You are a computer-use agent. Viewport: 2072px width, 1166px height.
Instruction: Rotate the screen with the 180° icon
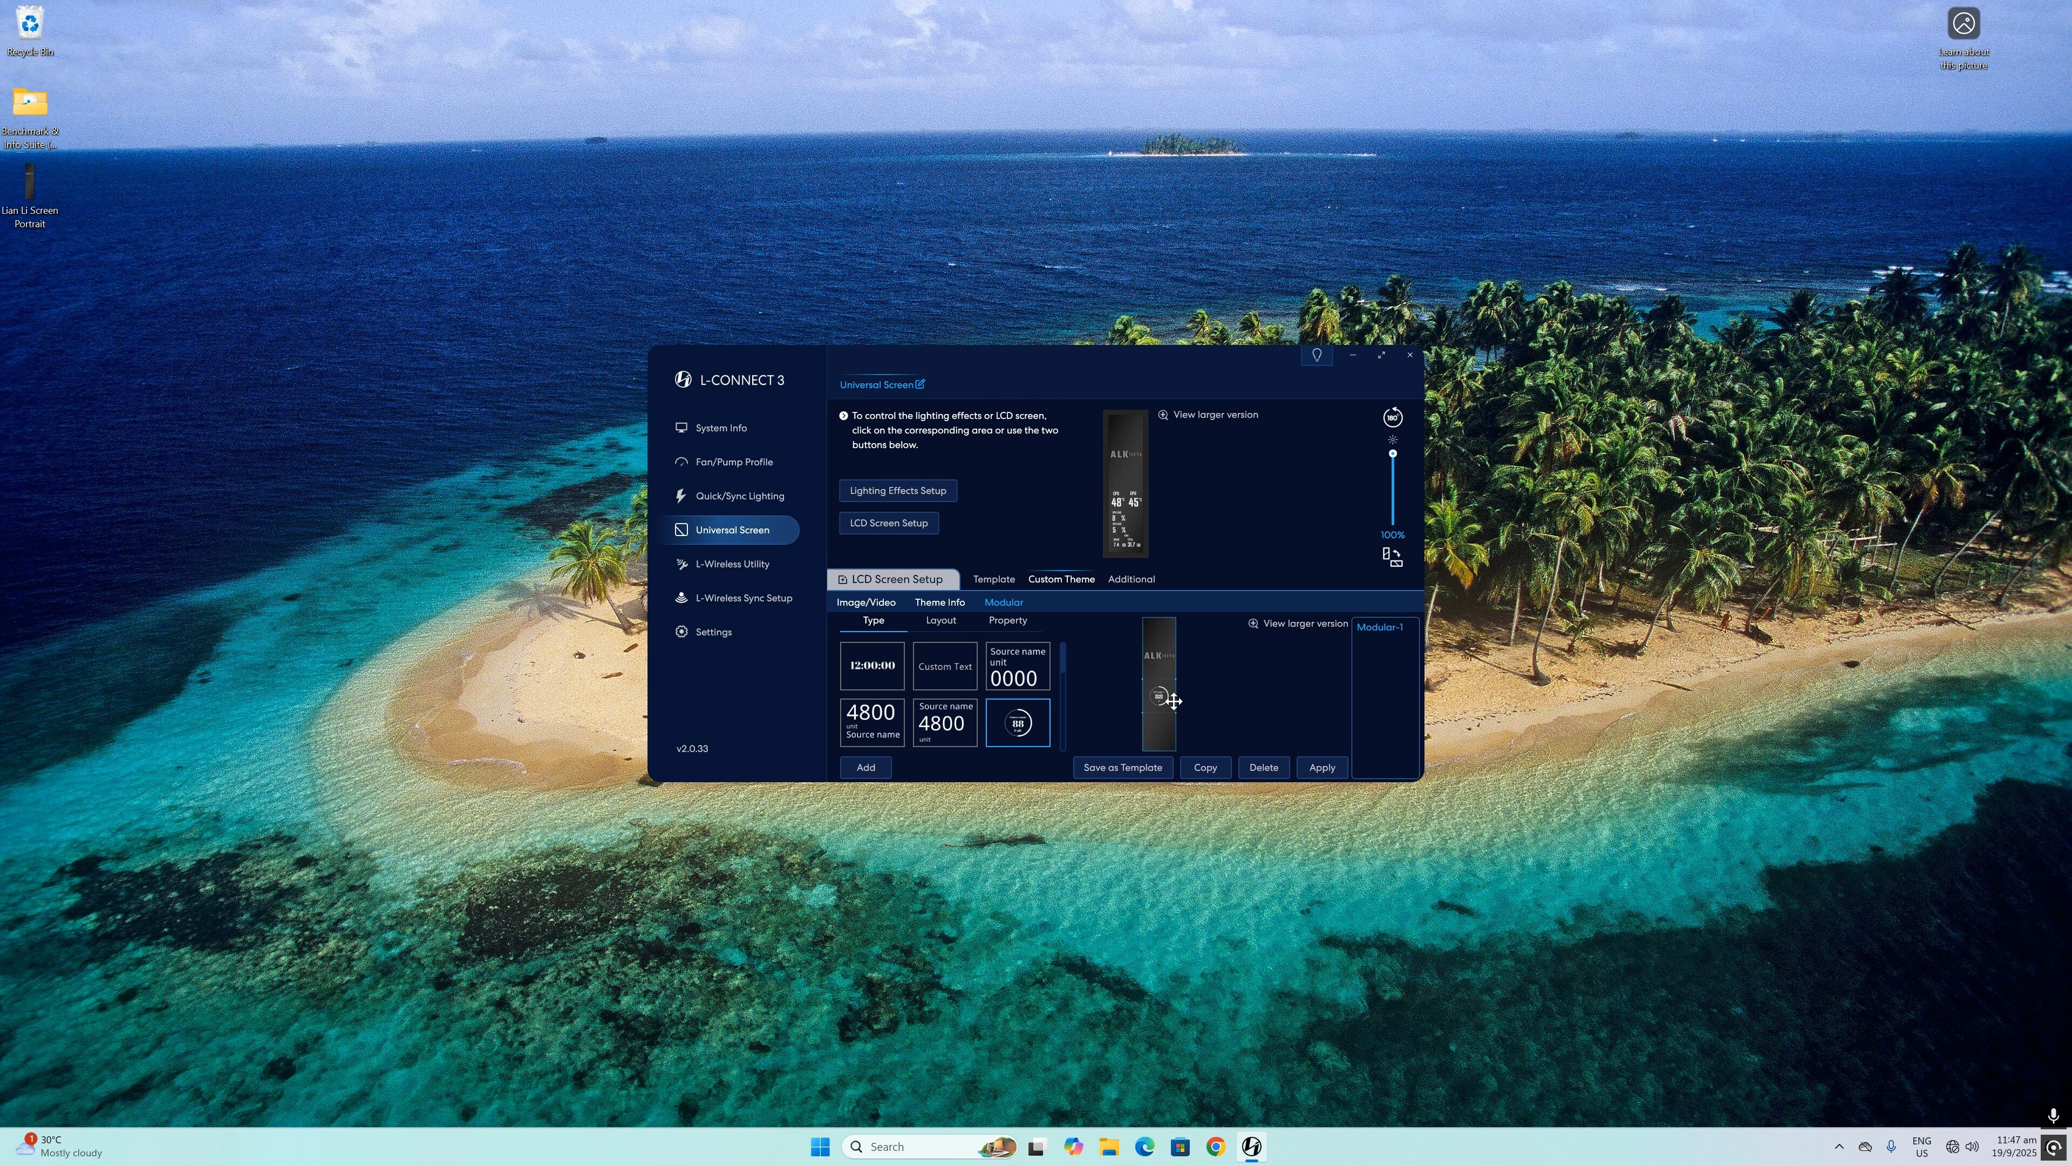[1392, 417]
